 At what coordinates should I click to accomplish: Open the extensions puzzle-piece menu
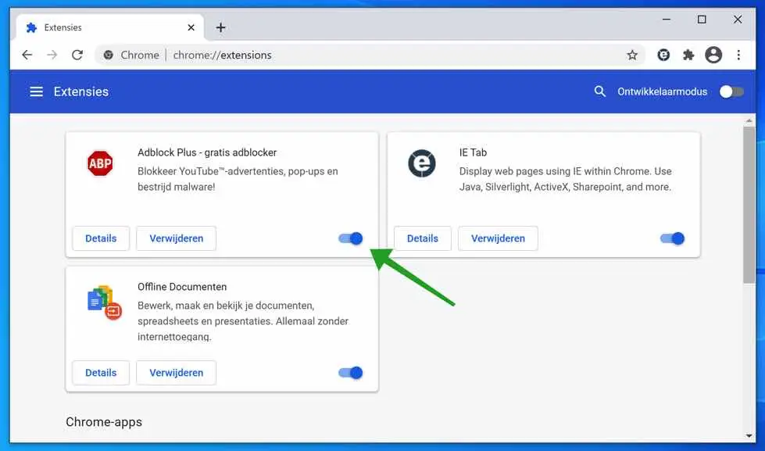[688, 55]
